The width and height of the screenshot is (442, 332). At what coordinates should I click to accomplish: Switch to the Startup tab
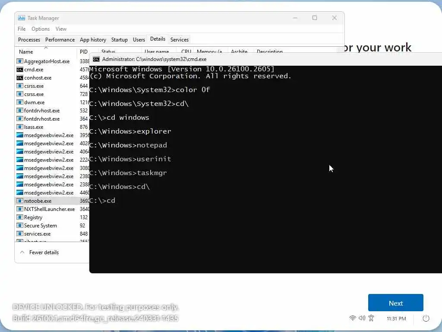pos(120,40)
